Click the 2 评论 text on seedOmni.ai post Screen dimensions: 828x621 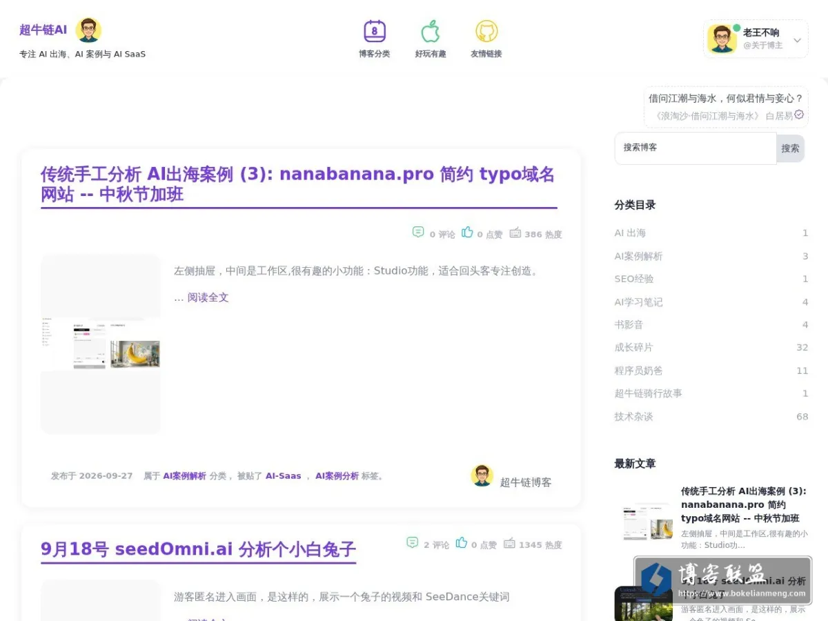tap(437, 545)
